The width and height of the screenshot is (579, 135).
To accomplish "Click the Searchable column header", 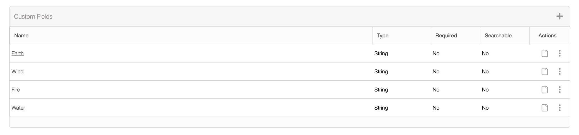I will (x=498, y=35).
